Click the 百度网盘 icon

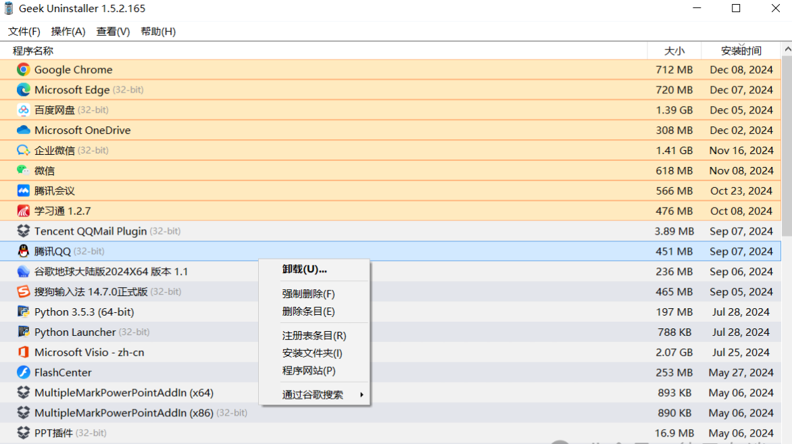point(23,109)
